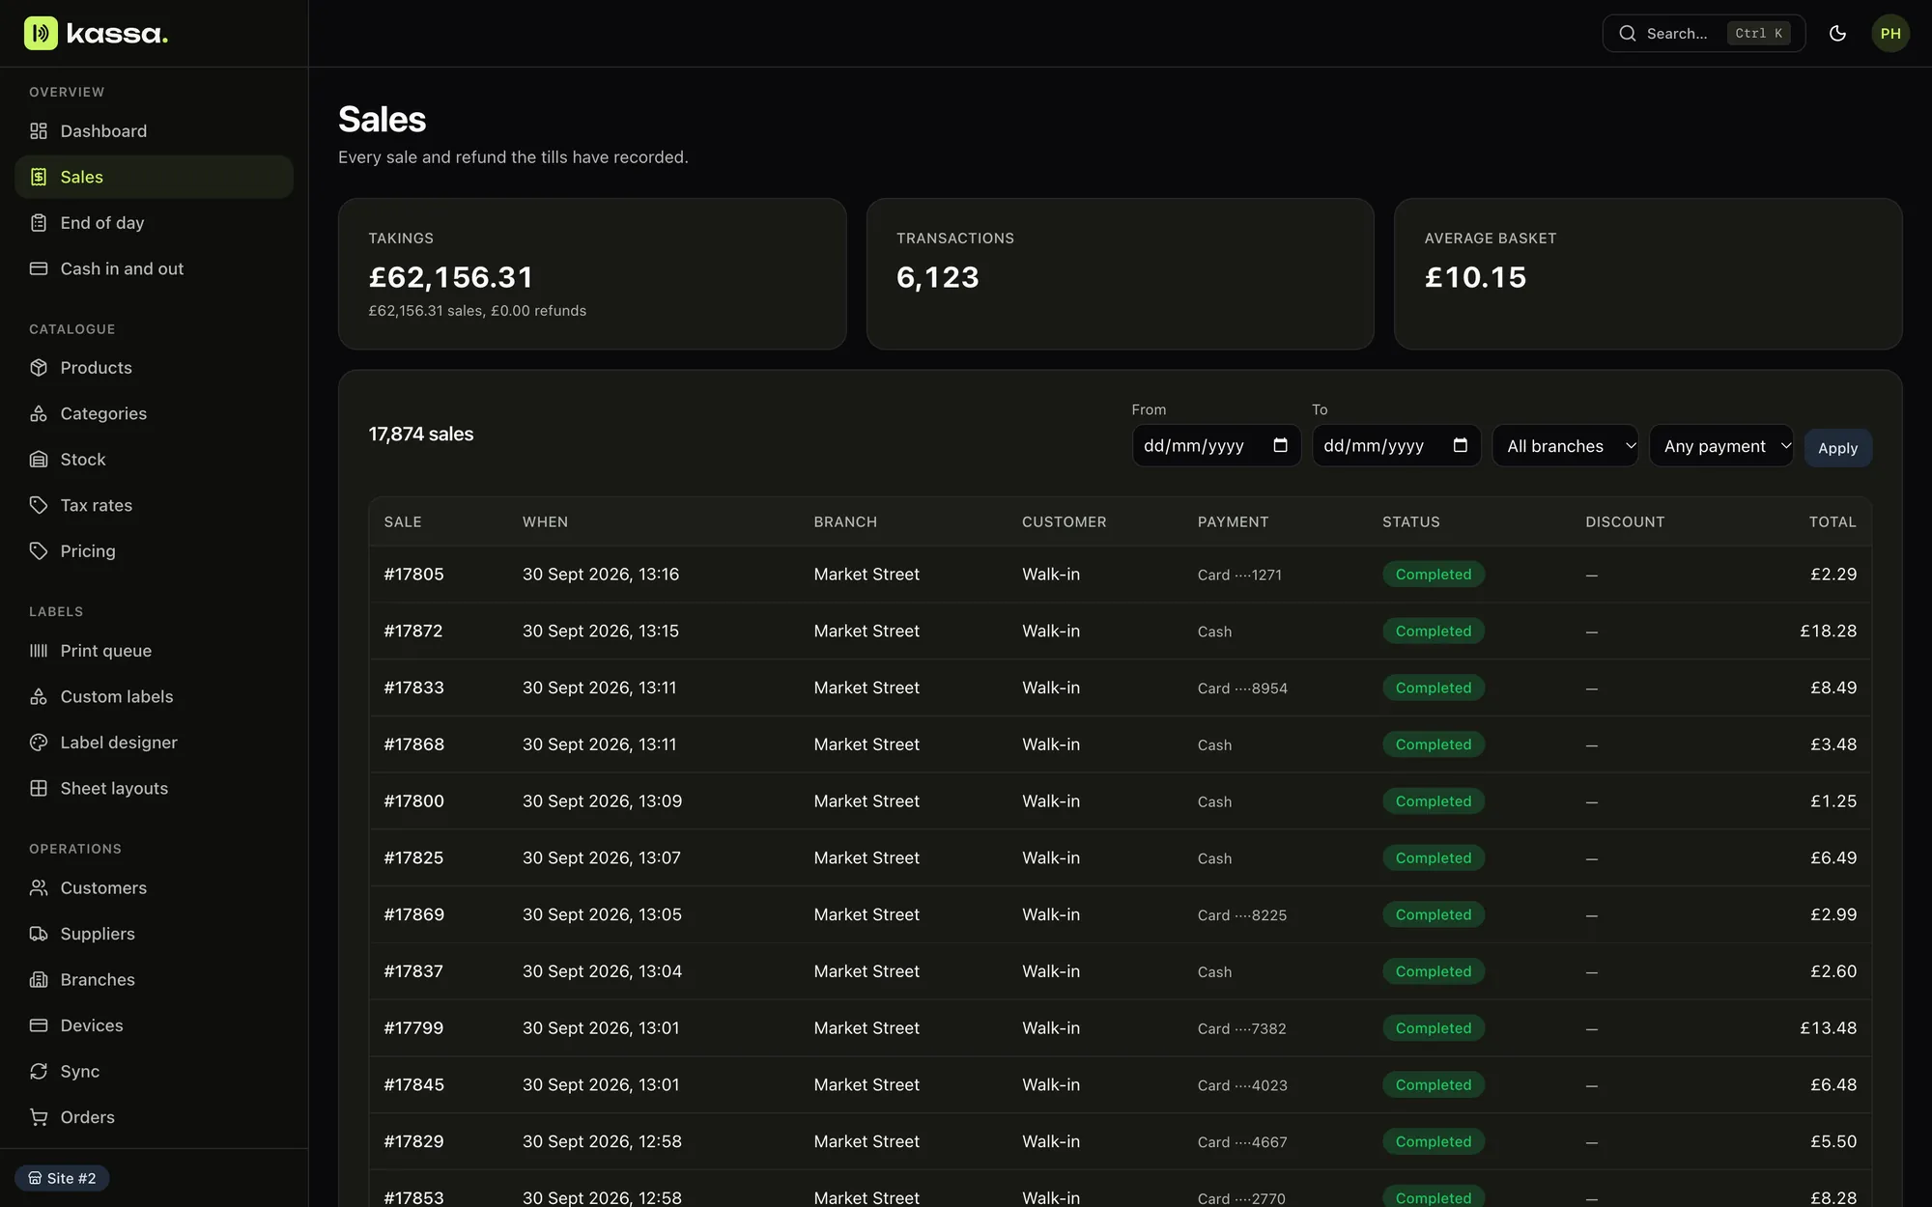
Task: Focus the Search box
Action: click(x=1703, y=33)
